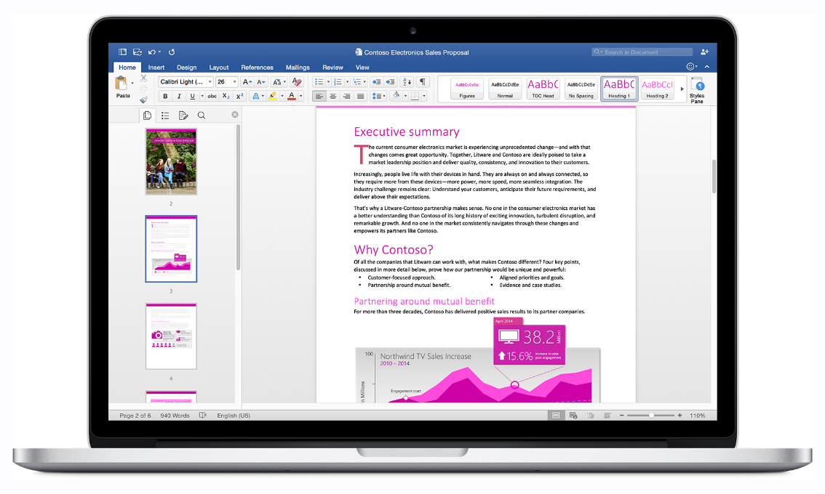Viewport: 825px width, 494px height.
Task: Toggle Bold formatting
Action: (x=165, y=96)
